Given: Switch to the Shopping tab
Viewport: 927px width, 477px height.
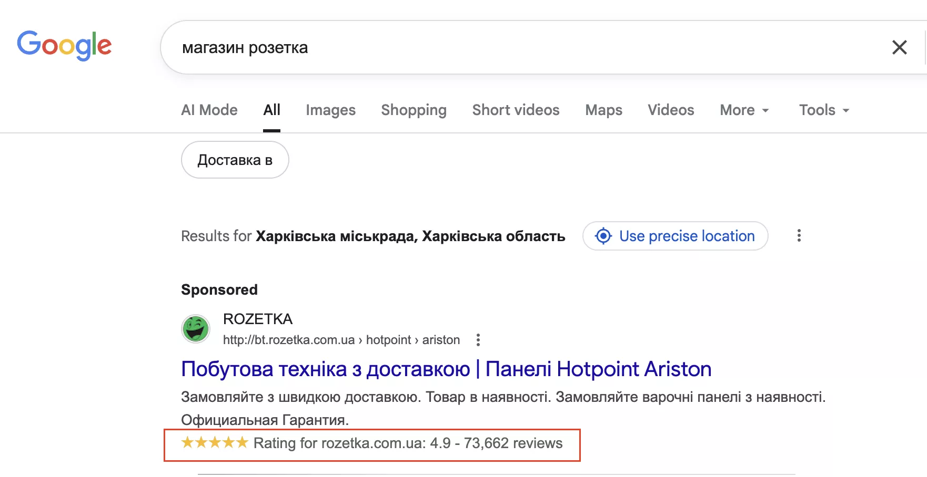Looking at the screenshot, I should click(414, 110).
